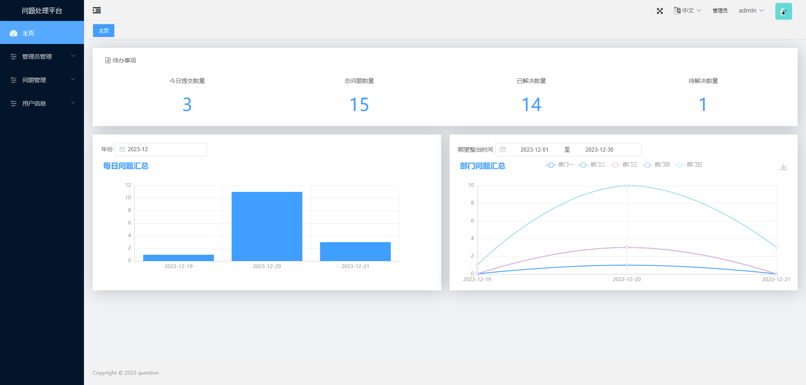Expand the 问题管理 sidebar menu
806x385 pixels.
(x=42, y=80)
